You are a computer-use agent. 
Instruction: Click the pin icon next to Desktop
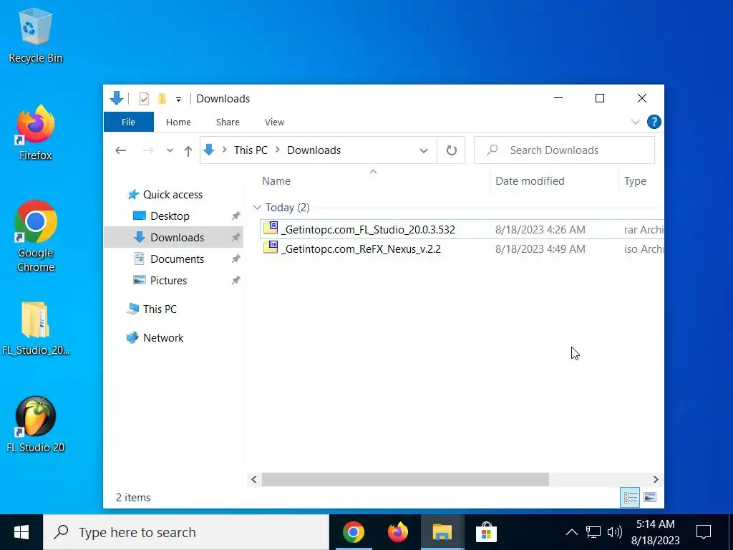tap(236, 216)
